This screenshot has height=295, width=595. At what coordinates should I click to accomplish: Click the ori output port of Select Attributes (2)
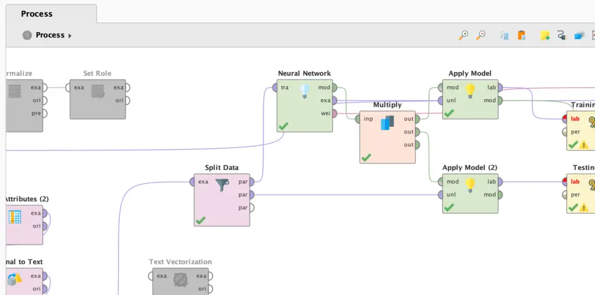click(44, 227)
